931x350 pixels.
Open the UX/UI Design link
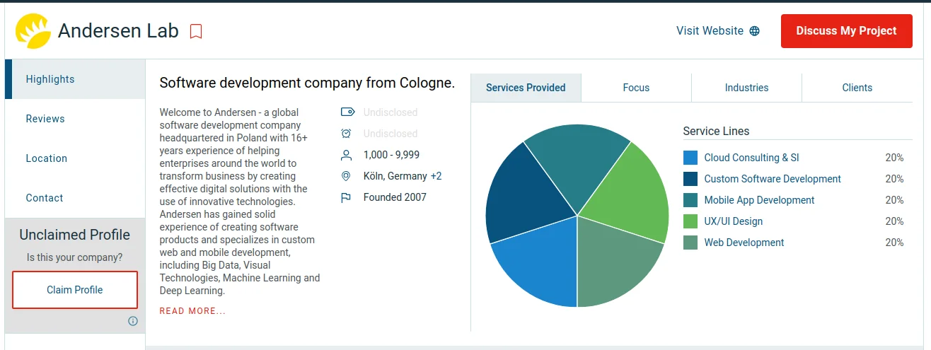733,221
